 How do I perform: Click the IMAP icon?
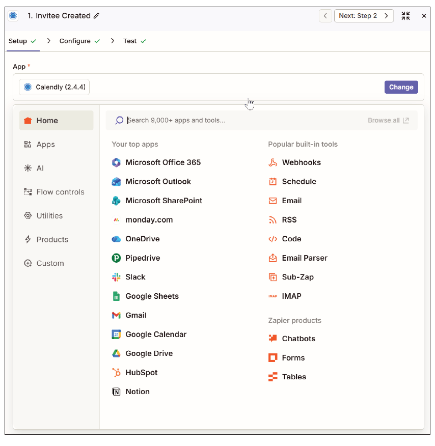pos(273,296)
